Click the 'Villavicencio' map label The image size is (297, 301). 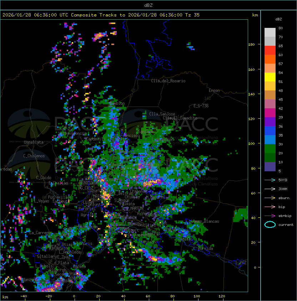(x=72, y=133)
